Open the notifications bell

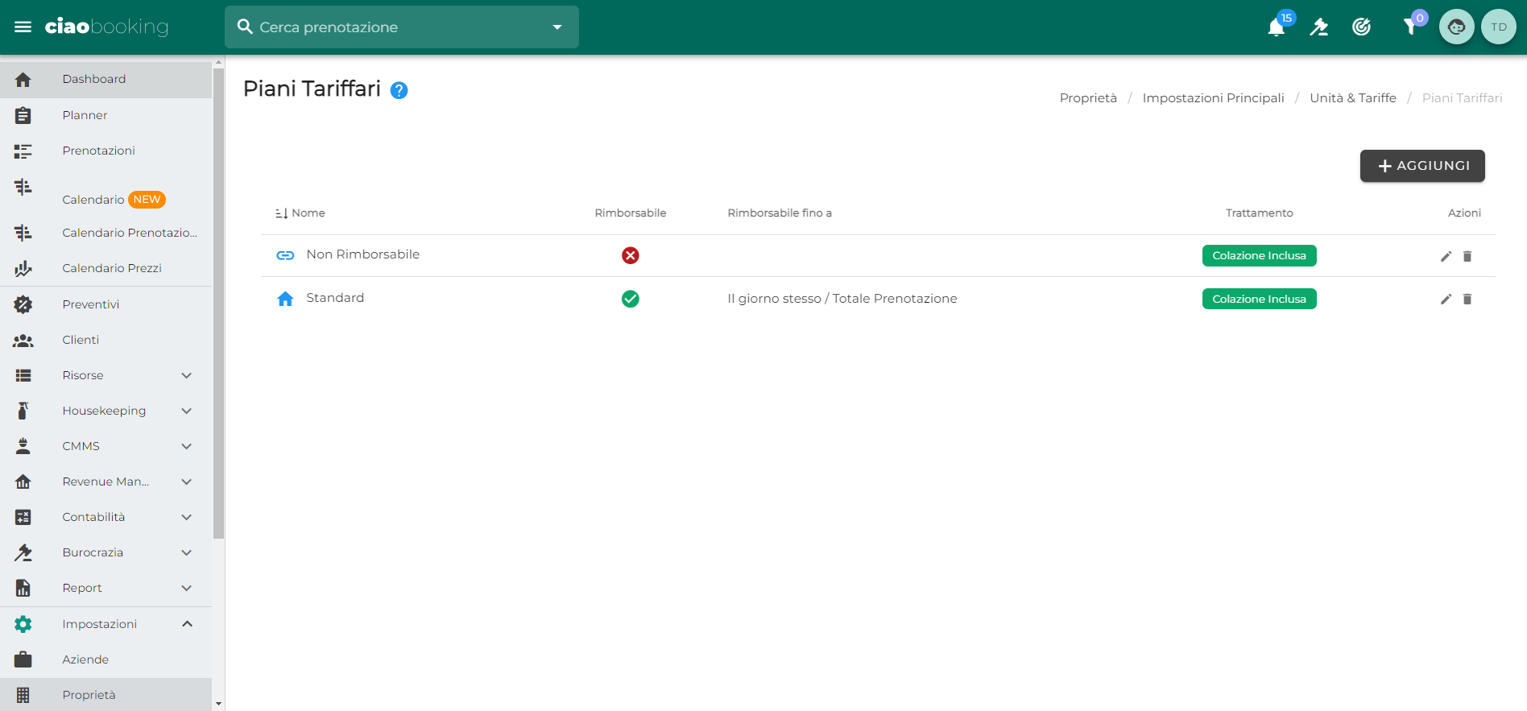pos(1276,27)
